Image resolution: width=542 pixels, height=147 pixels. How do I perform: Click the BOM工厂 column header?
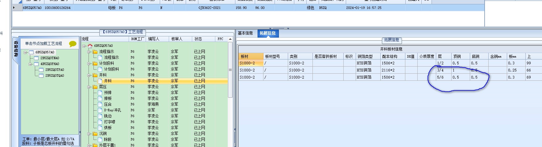[138, 39]
